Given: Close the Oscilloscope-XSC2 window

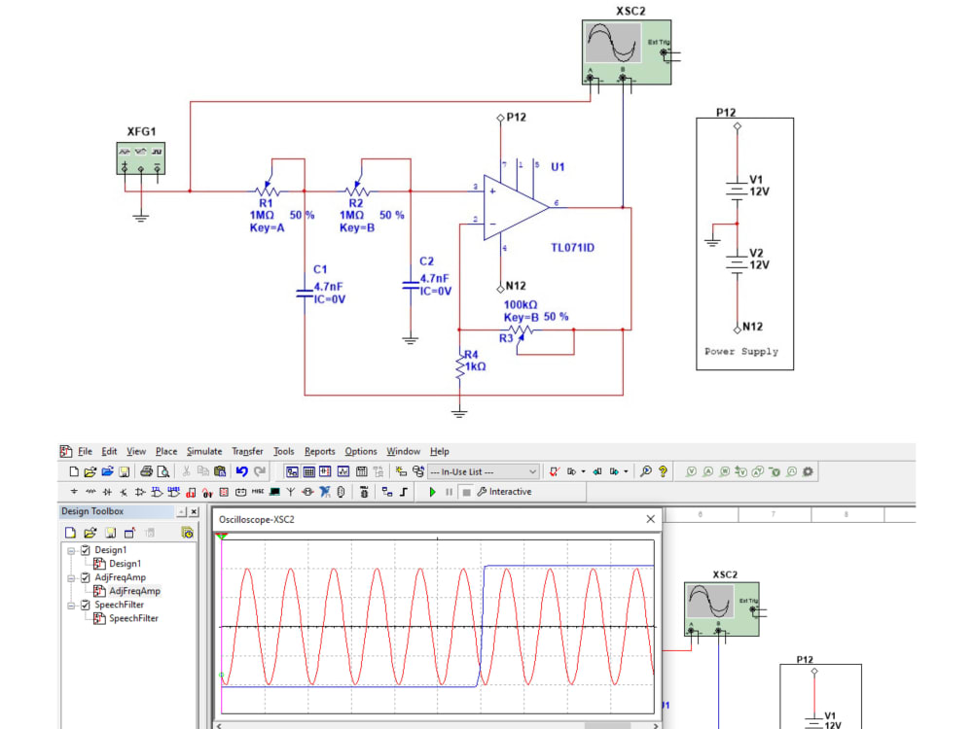Looking at the screenshot, I should [650, 519].
